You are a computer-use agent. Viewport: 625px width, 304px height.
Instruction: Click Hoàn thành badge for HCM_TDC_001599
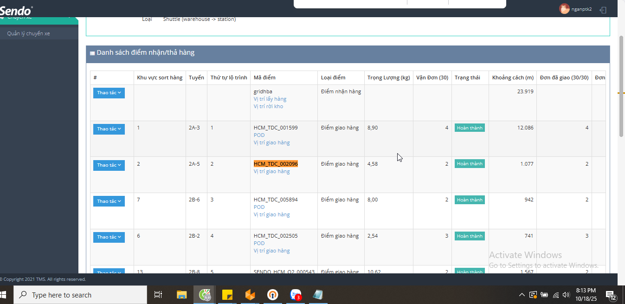470,128
